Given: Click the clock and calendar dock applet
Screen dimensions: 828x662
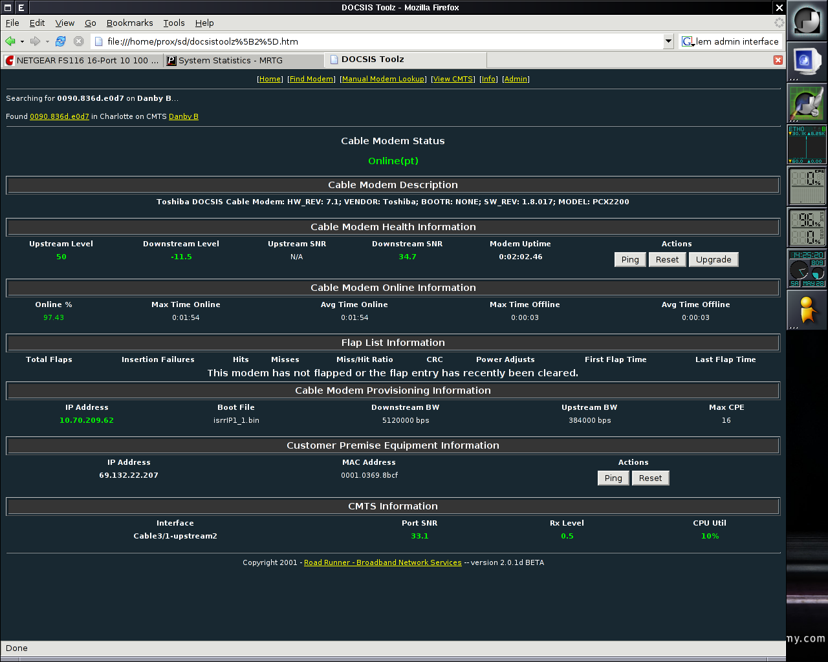Looking at the screenshot, I should [807, 268].
